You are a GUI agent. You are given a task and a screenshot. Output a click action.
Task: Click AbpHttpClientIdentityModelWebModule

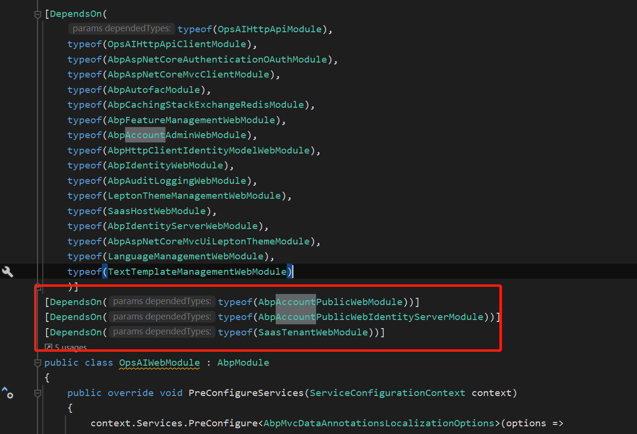pos(209,151)
